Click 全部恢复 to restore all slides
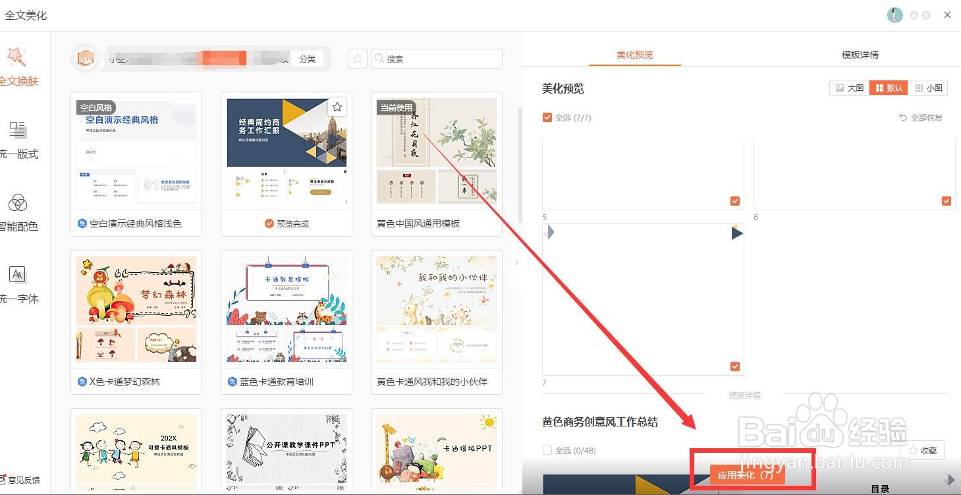This screenshot has height=495, width=961. [x=921, y=117]
